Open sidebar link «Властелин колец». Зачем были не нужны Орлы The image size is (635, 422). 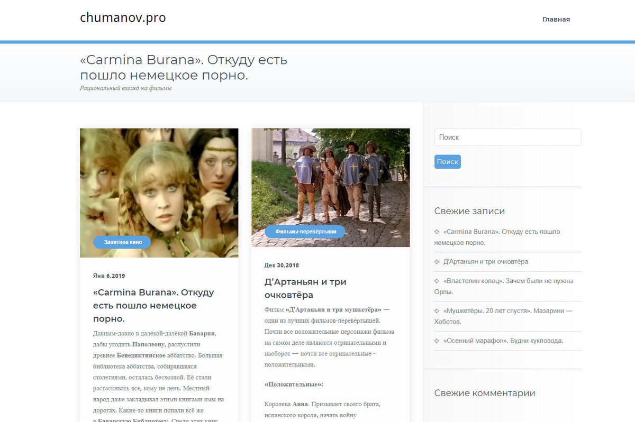(504, 286)
